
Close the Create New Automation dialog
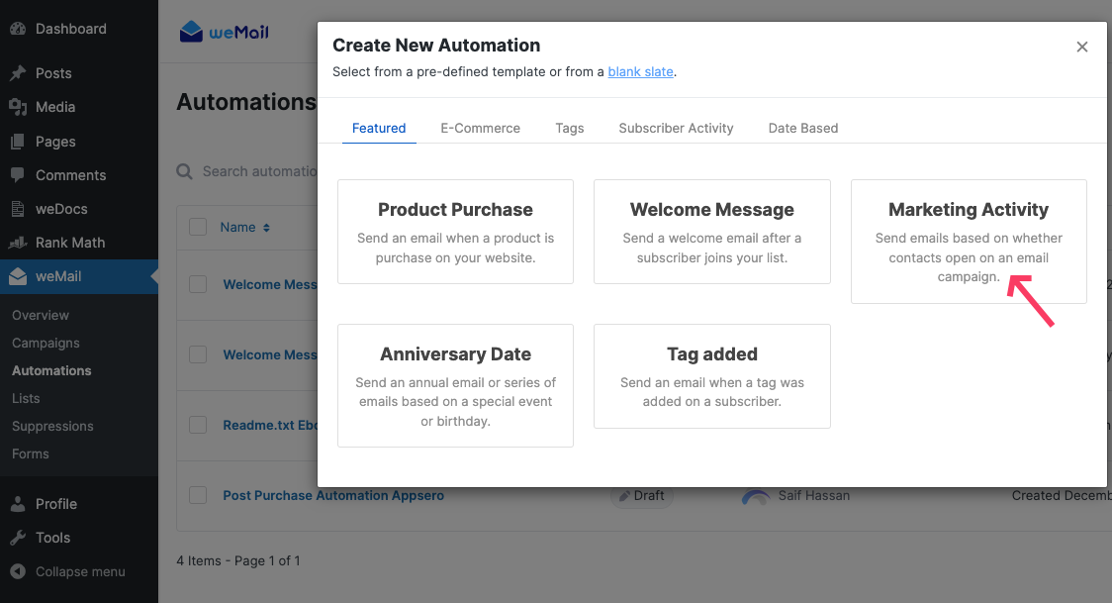pos(1082,47)
